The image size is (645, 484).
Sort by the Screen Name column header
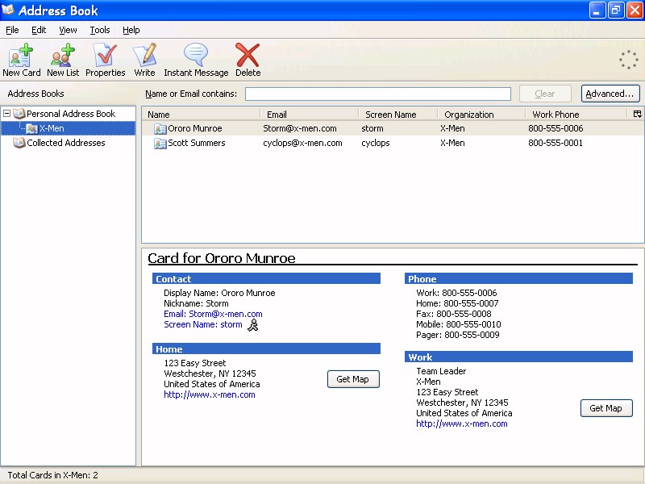pyautogui.click(x=397, y=114)
